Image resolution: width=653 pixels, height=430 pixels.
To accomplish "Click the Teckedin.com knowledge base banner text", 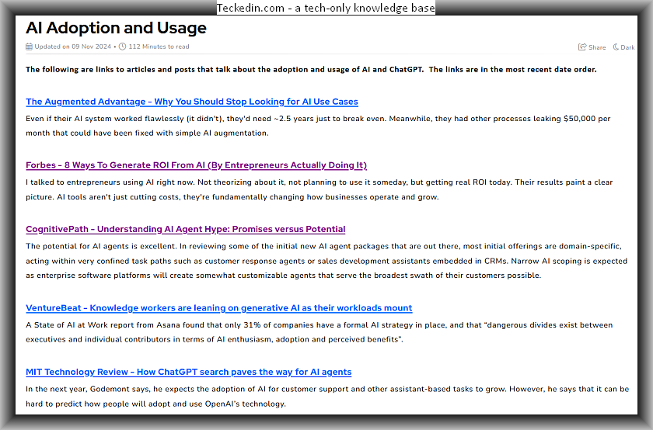I will tap(326, 8).
